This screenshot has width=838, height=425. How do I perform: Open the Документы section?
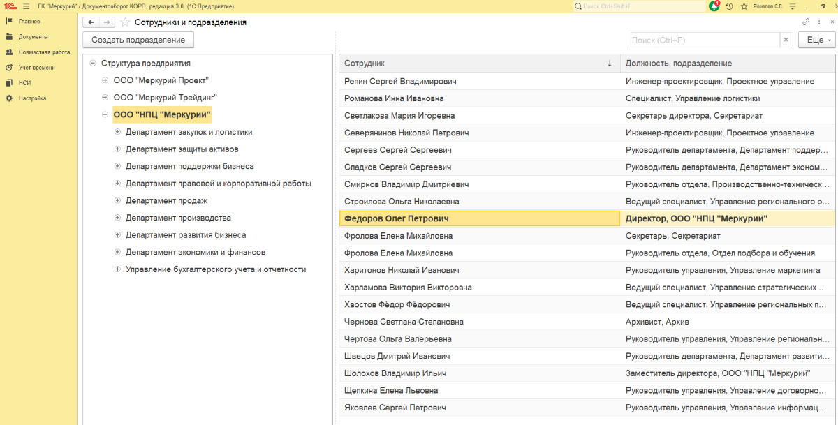(x=33, y=37)
